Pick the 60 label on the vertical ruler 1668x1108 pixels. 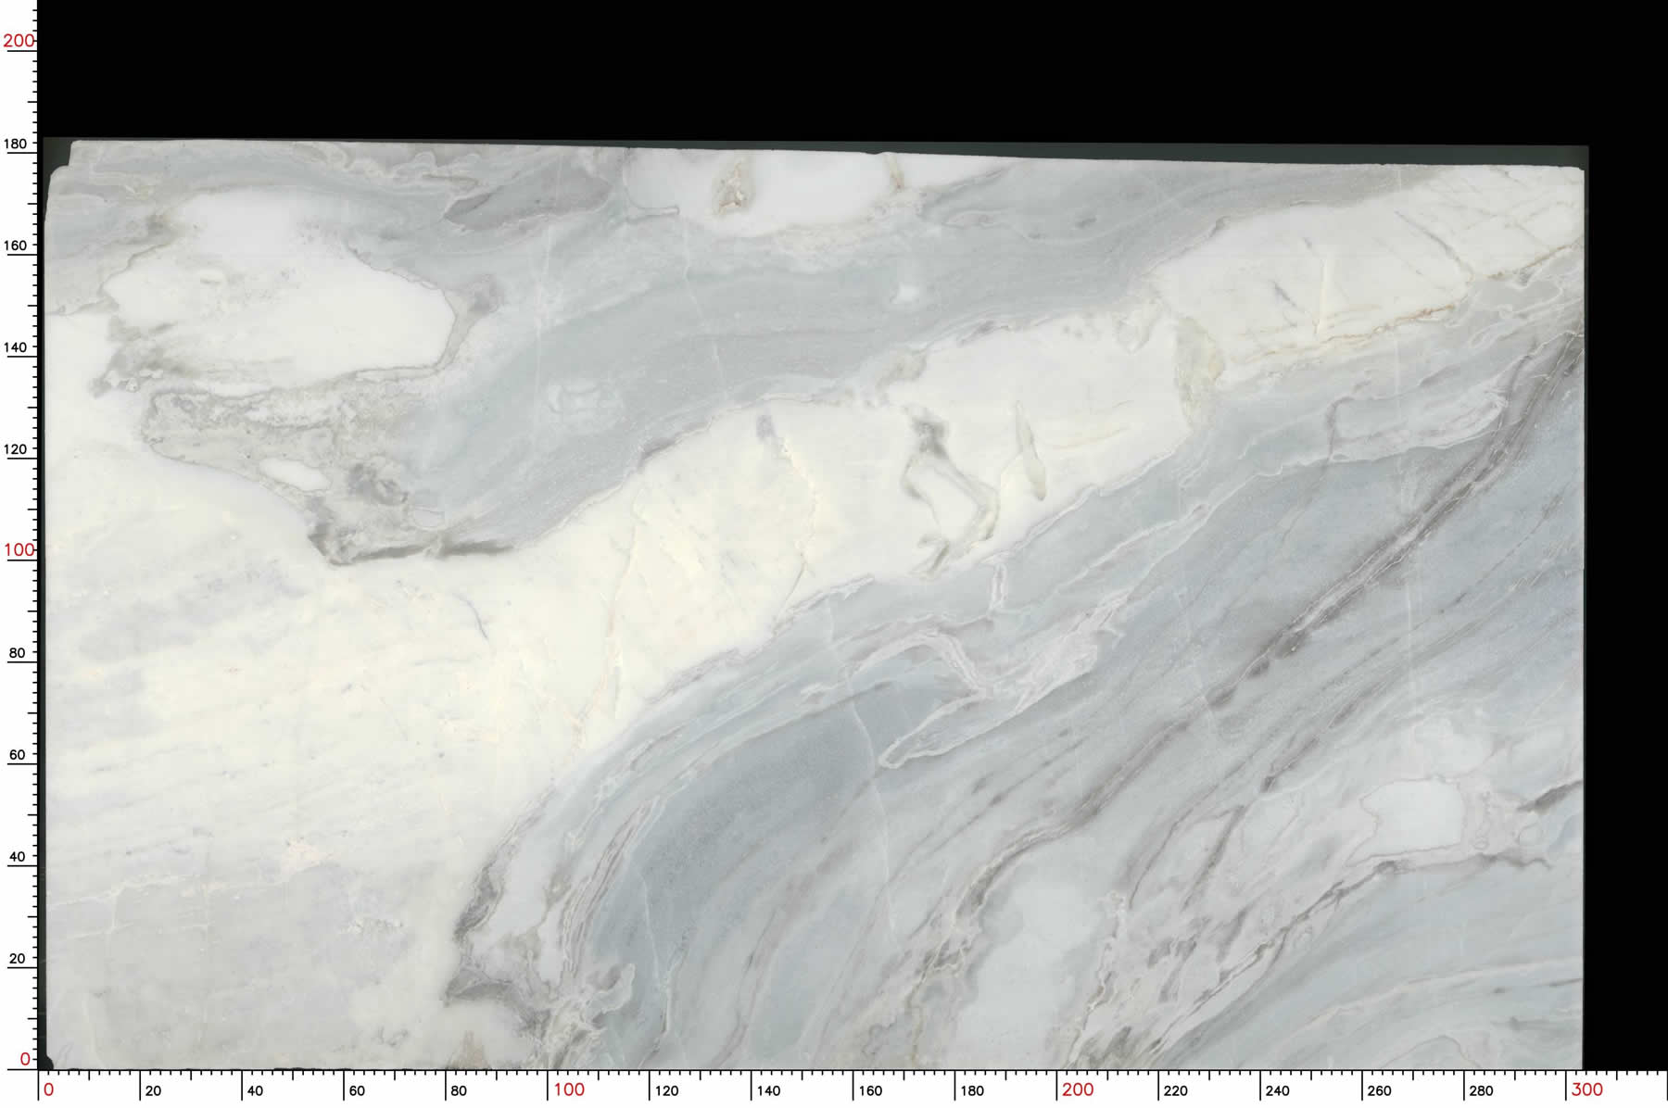[x=17, y=755]
